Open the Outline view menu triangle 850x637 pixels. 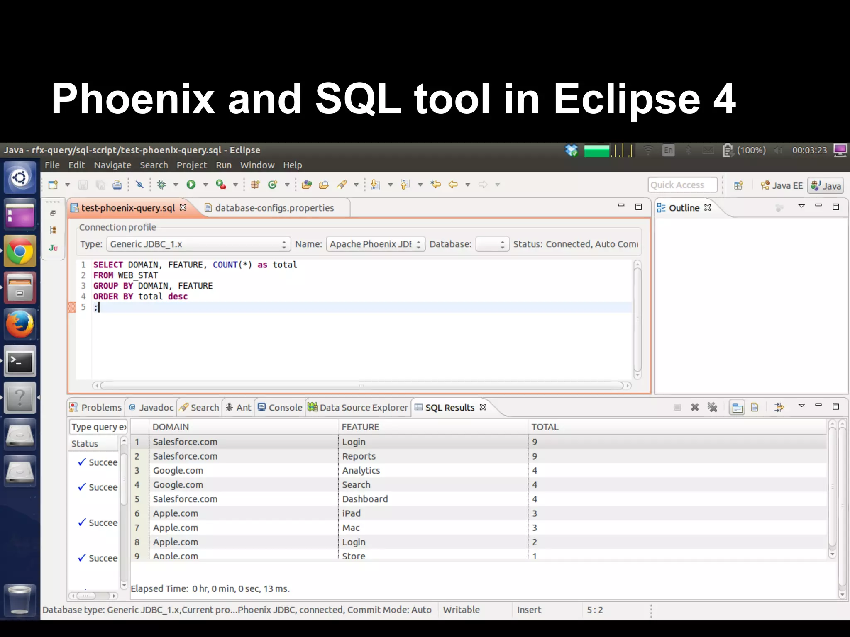tap(801, 206)
